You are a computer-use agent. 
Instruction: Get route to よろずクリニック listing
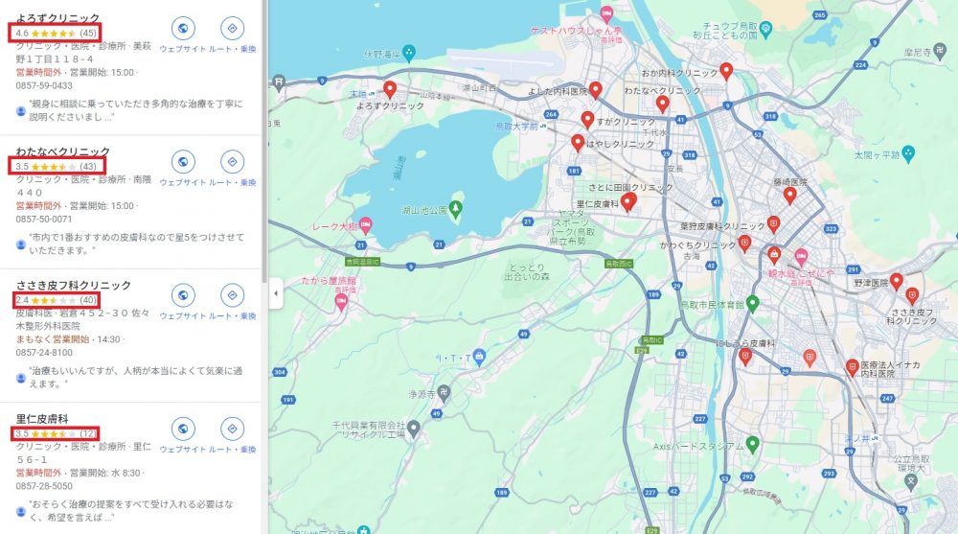(x=232, y=28)
